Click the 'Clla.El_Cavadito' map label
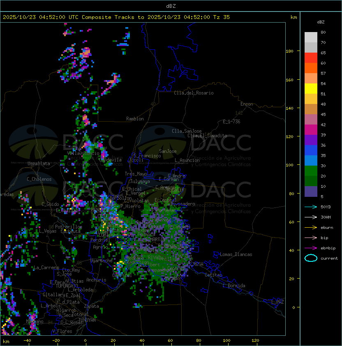 207,136
